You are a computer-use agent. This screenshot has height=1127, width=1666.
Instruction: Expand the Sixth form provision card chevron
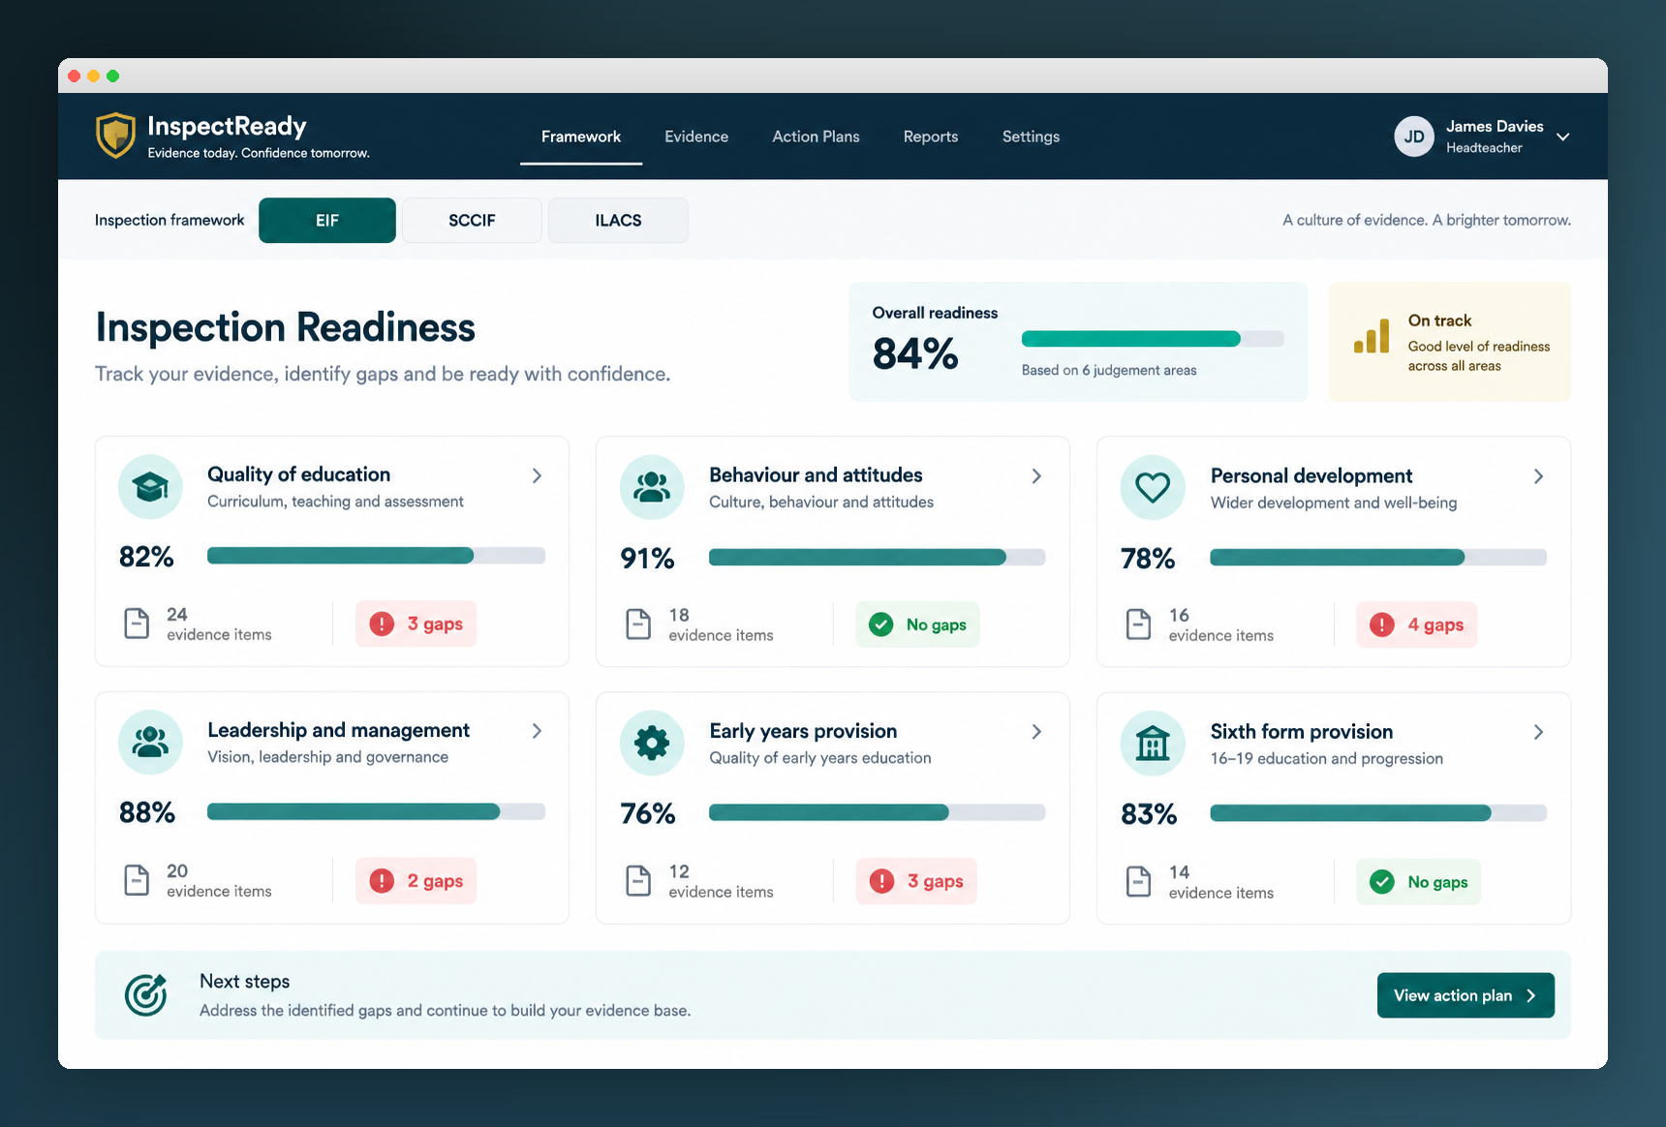tap(1538, 732)
